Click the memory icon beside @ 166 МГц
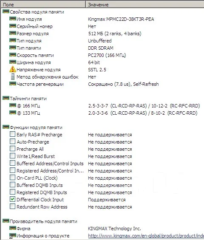The image size is (204, 240). pos(13,105)
